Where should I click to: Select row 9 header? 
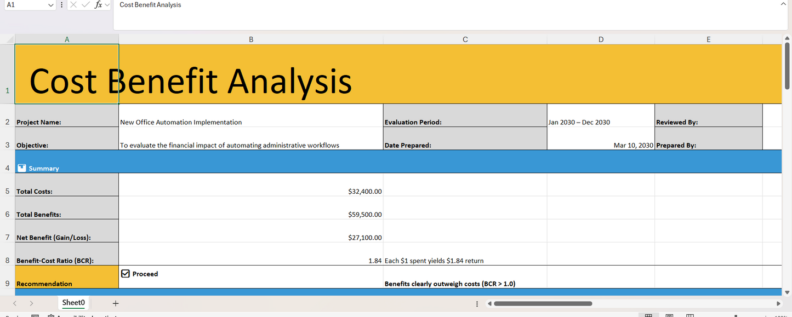coord(7,277)
